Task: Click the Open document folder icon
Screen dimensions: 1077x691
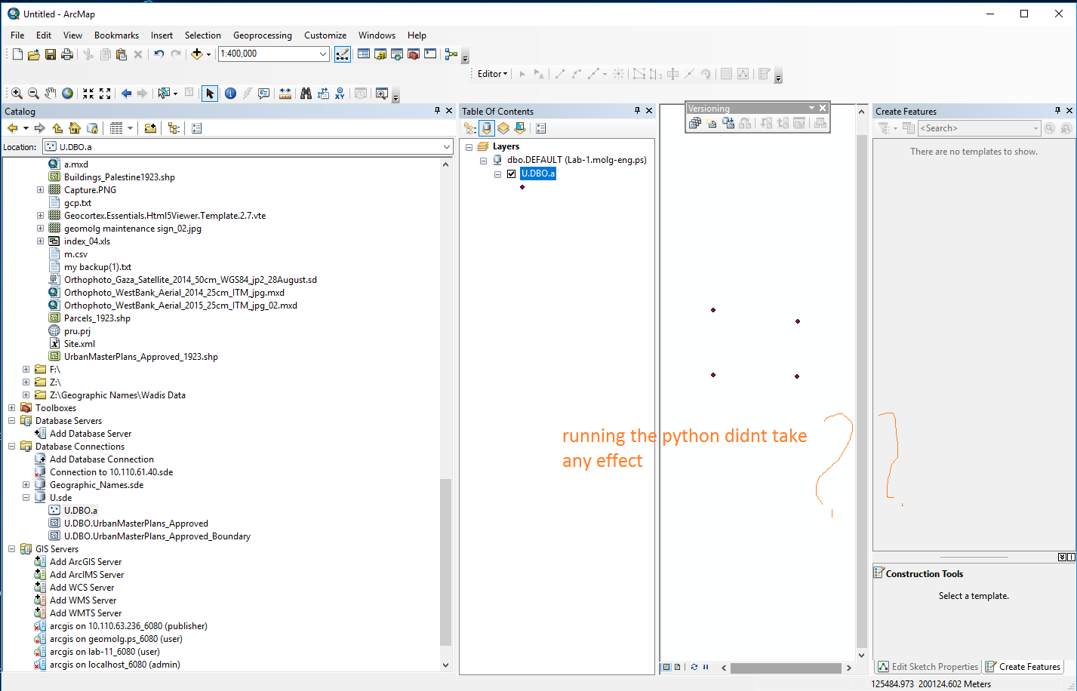Action: coord(34,54)
